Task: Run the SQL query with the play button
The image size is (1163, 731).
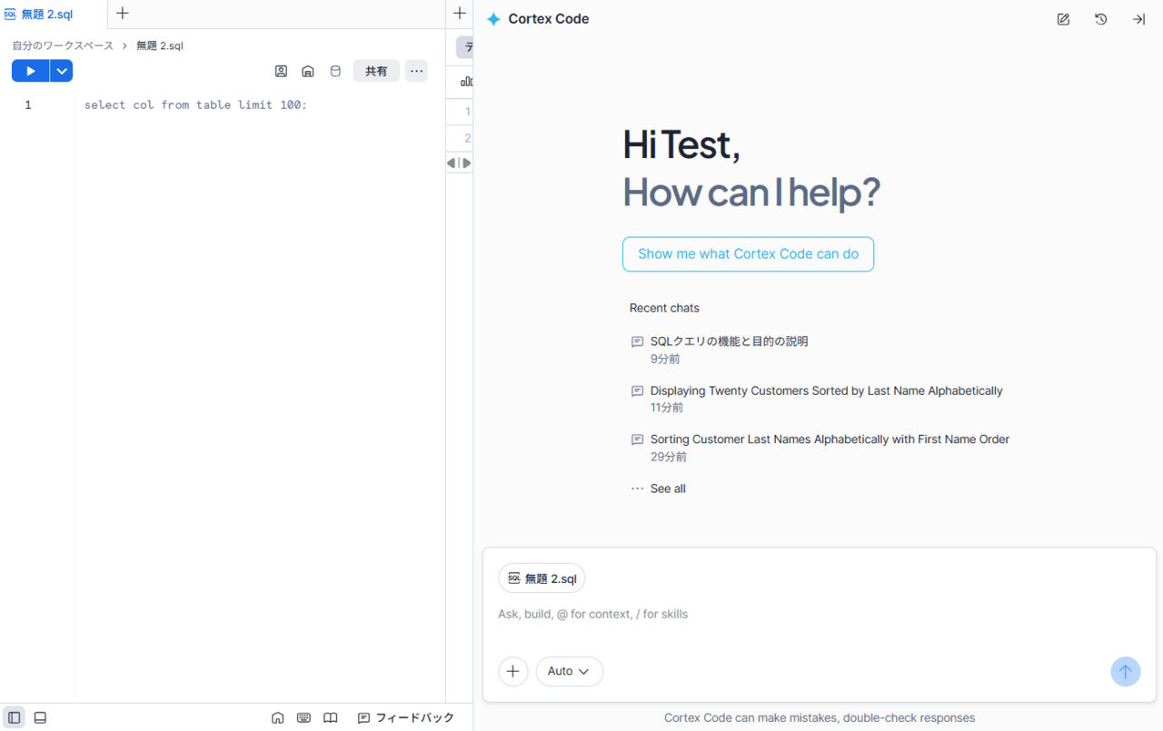Action: pos(30,71)
